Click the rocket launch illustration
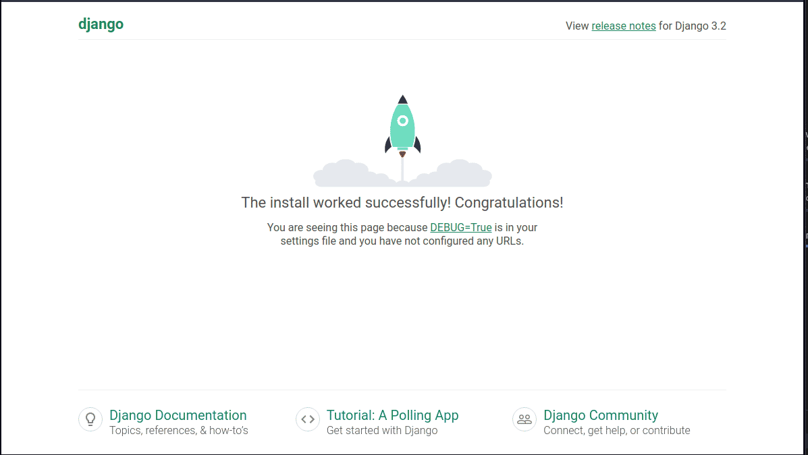Screen dimensions: 808x455 pos(402,140)
